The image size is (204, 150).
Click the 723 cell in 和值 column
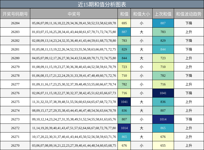coord(124,67)
